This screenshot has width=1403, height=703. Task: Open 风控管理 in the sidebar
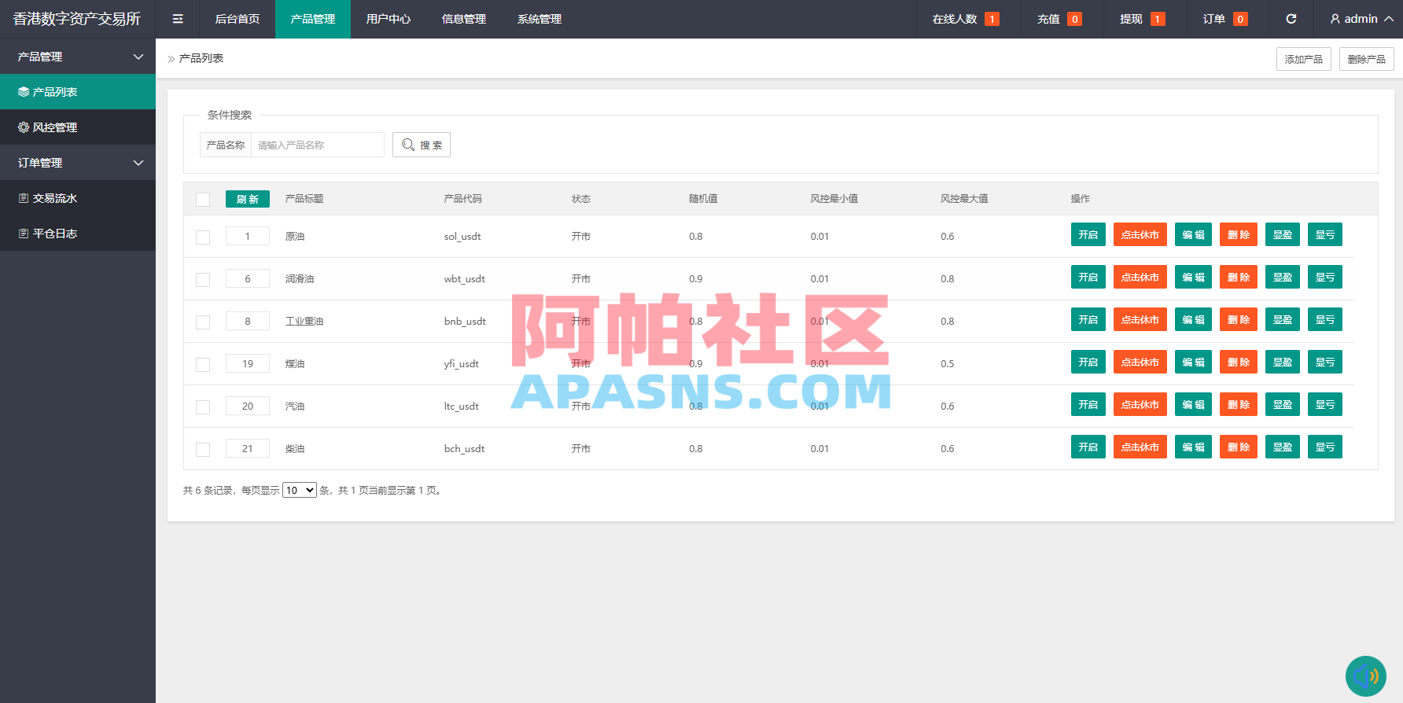click(78, 127)
